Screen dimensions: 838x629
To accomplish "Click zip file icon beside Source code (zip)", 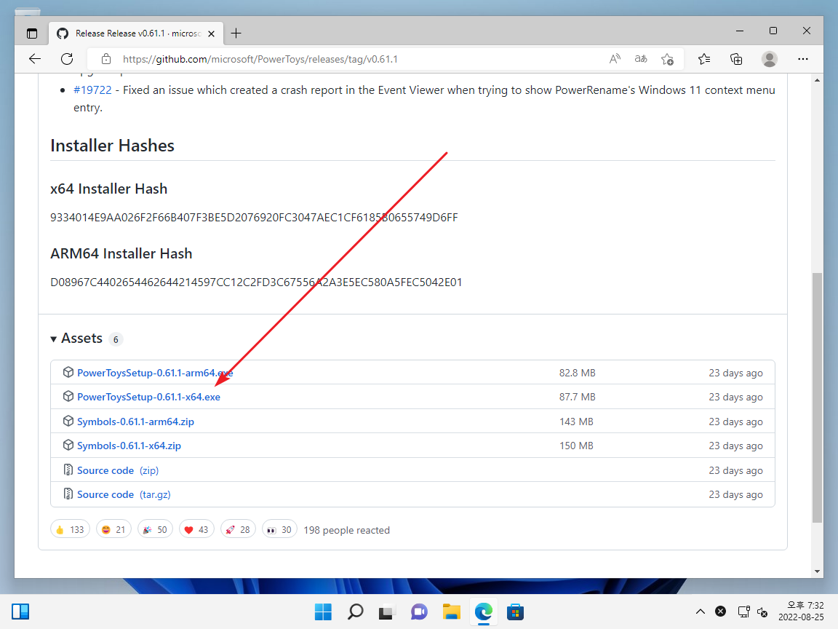I will 68,470.
